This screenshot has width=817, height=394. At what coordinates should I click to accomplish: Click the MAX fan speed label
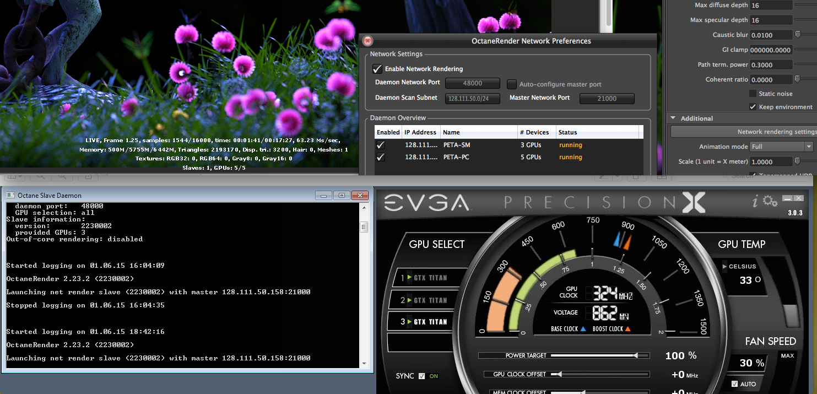(787, 356)
